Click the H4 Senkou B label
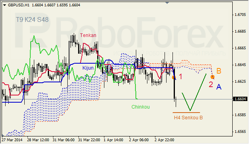The image size is (249, 144). click(188, 118)
